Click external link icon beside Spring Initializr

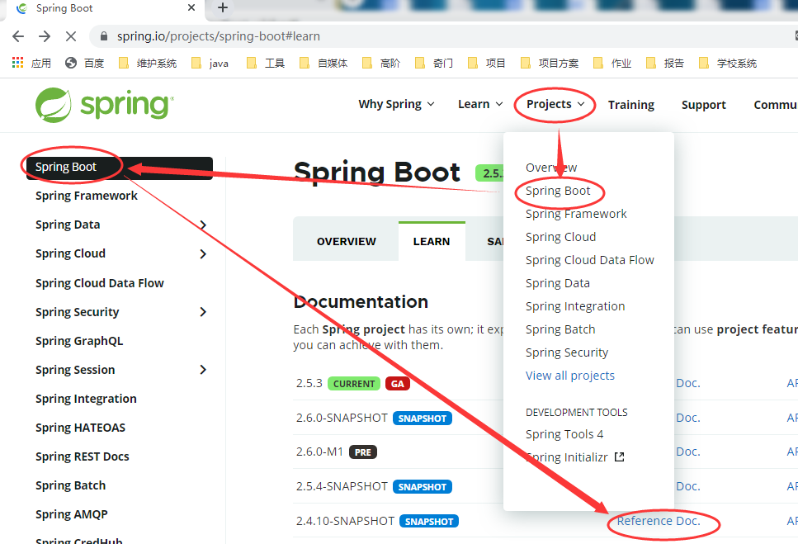point(620,457)
